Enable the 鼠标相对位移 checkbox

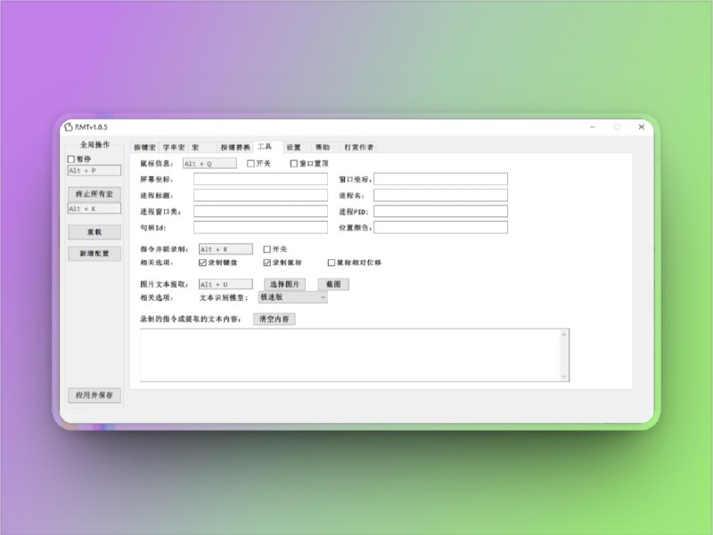330,263
